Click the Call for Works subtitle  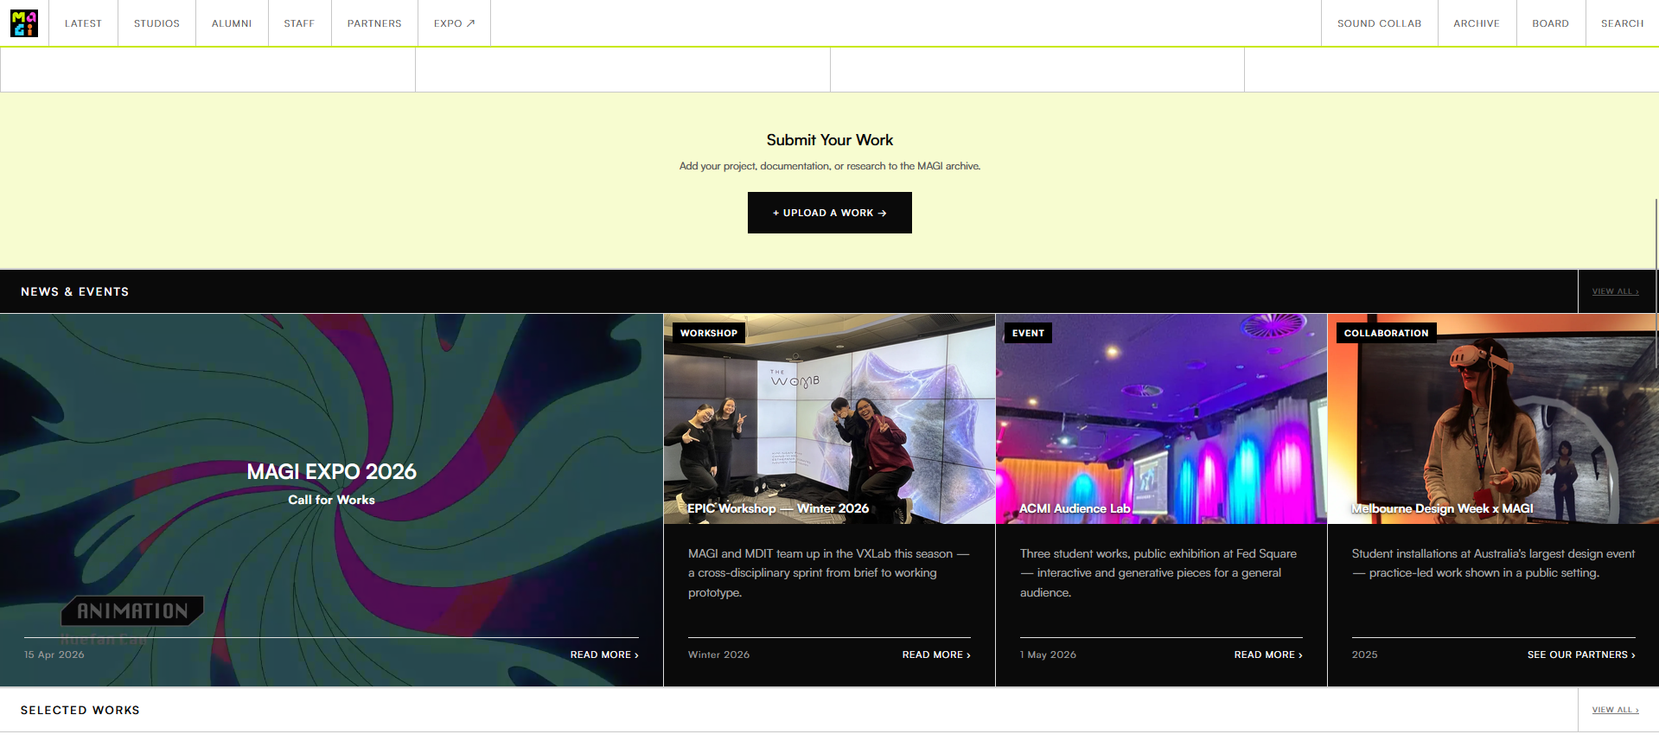[331, 500]
